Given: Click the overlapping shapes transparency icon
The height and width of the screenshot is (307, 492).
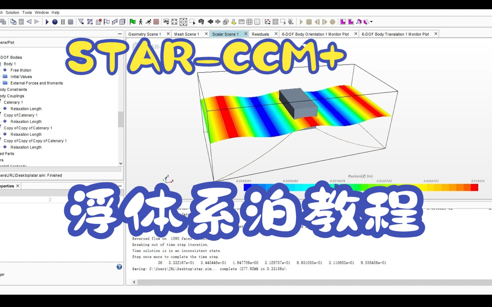Looking at the screenshot, I should tap(226, 22).
